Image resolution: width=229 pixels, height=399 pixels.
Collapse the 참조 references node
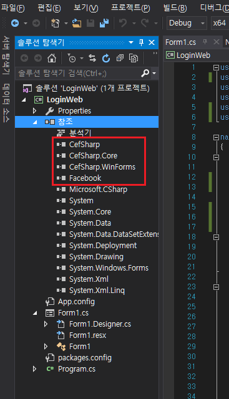point(35,122)
